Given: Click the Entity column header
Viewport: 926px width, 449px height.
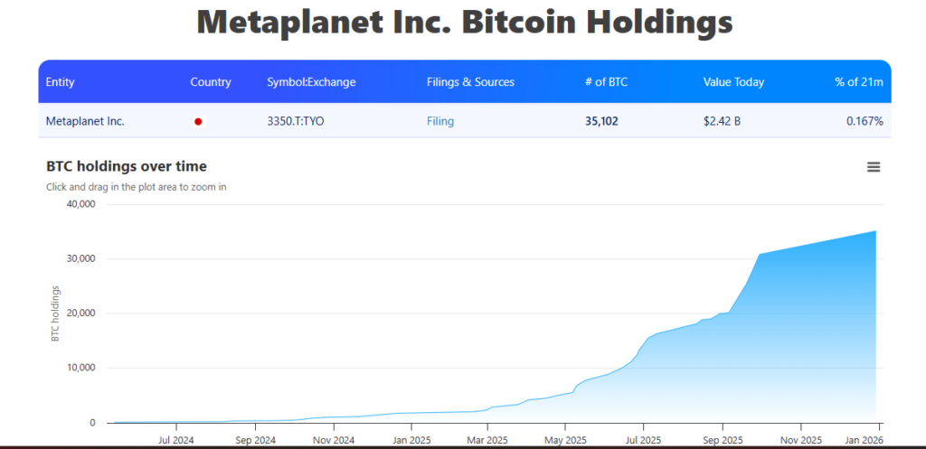Looking at the screenshot, I should pos(60,82).
